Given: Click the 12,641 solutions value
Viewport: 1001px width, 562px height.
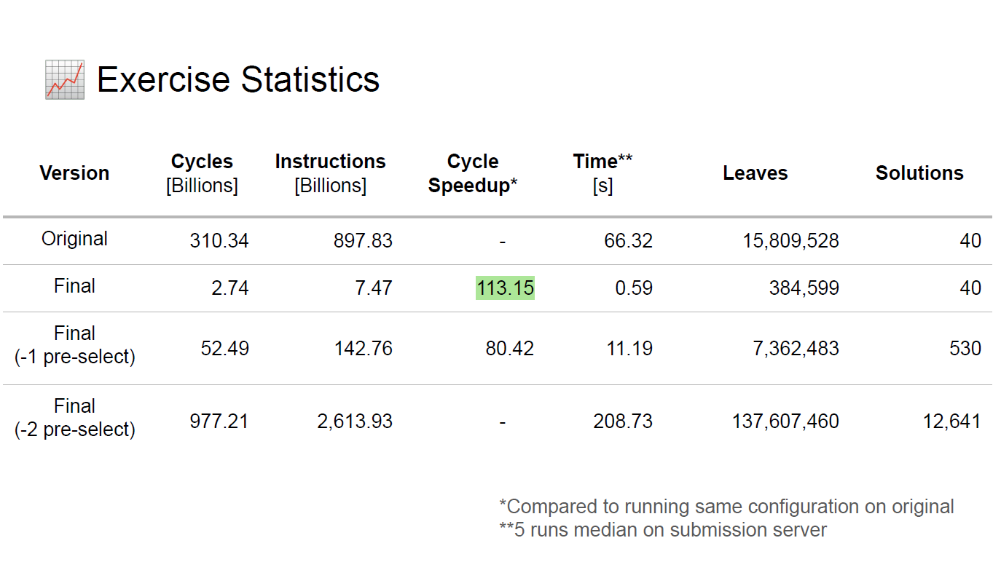Looking at the screenshot, I should (x=951, y=421).
